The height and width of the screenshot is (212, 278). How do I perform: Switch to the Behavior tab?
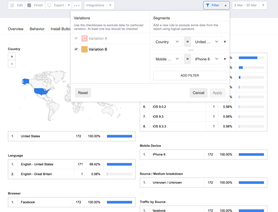pyautogui.click(x=37, y=29)
